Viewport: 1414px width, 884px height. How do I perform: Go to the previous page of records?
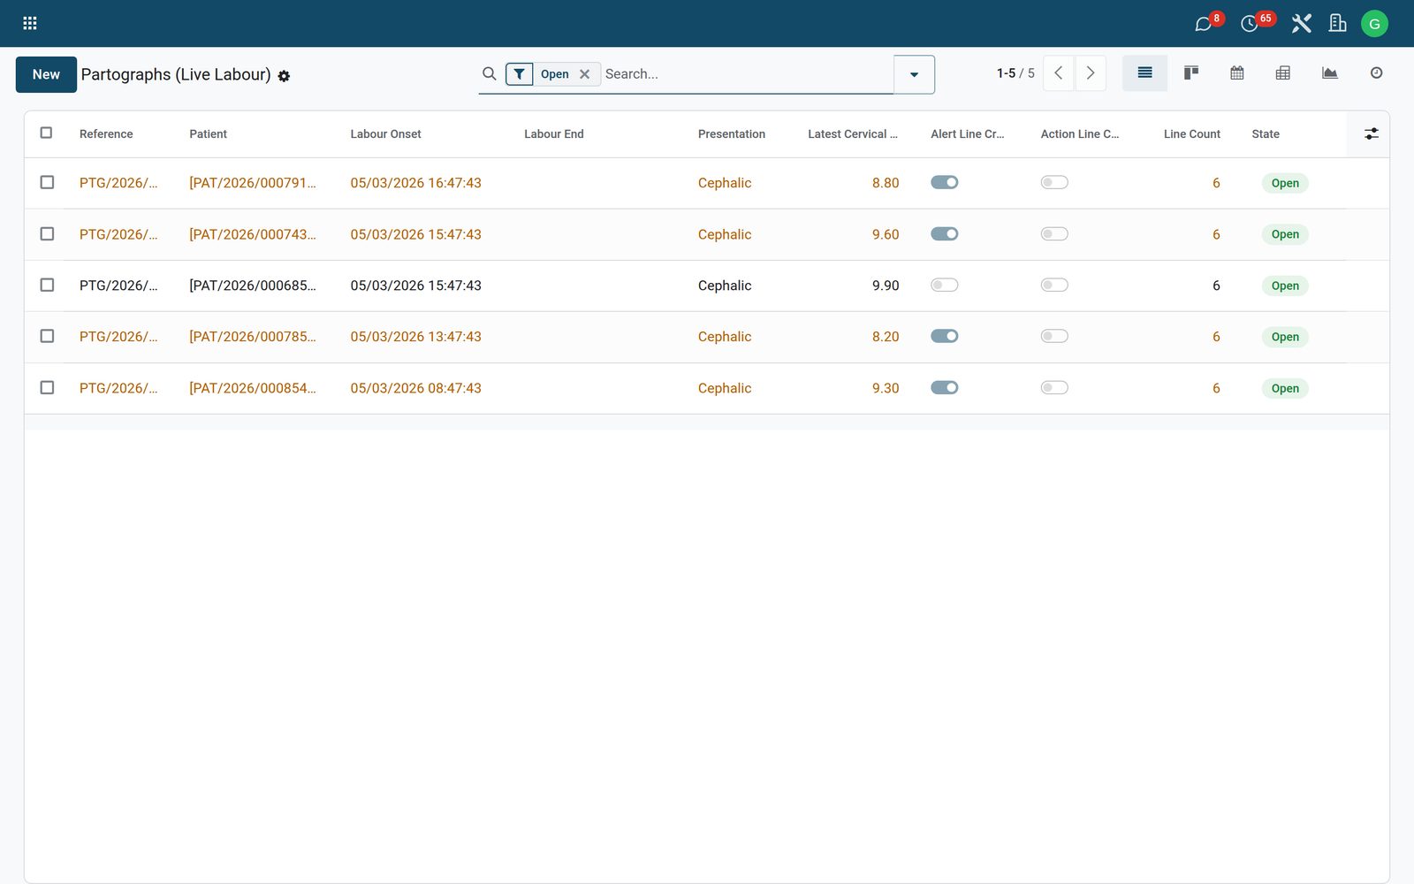coord(1059,73)
